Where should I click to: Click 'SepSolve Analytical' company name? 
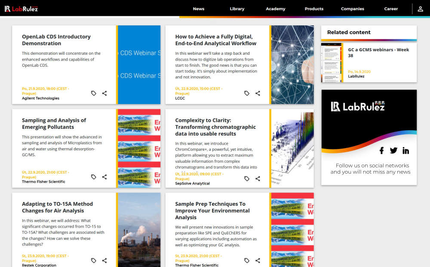pos(193,183)
